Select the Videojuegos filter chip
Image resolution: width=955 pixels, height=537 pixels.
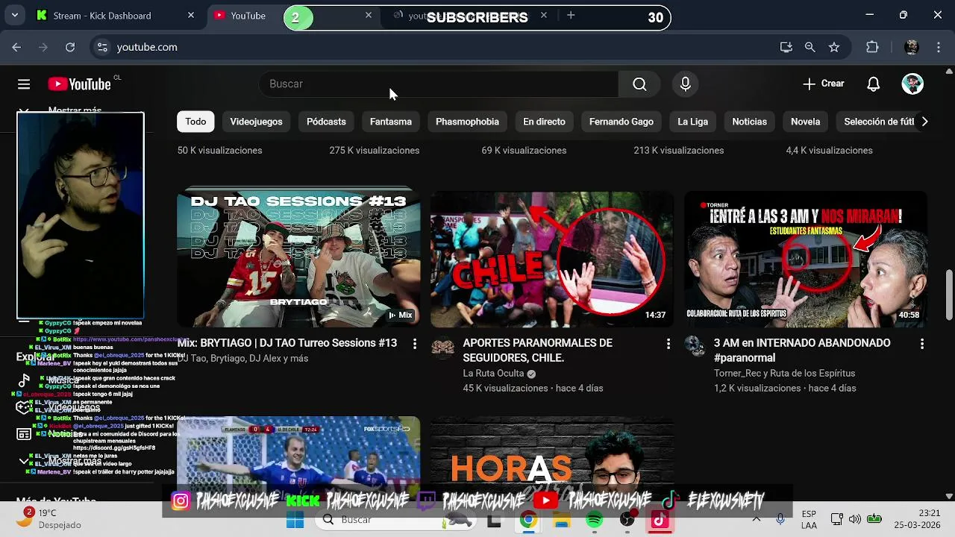point(256,122)
